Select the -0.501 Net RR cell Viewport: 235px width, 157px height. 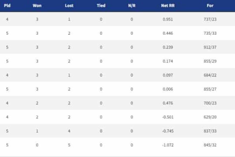point(168,117)
